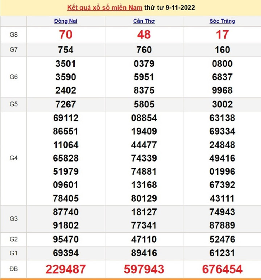The height and width of the screenshot is (280, 261).
Task: Select Cần Thơ special prize 597943
Action: click(x=144, y=269)
